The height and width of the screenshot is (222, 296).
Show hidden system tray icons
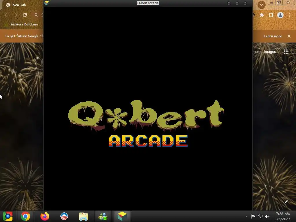pos(246,217)
